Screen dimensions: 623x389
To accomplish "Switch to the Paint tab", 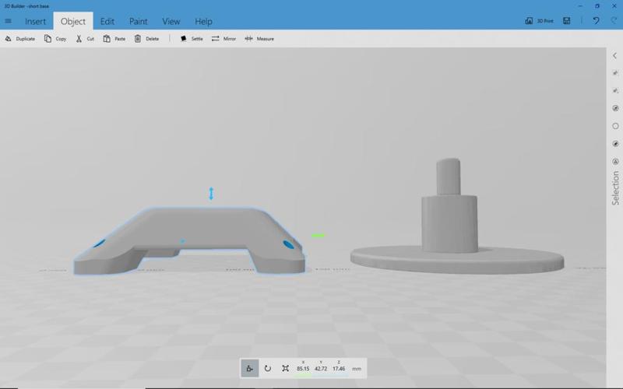I will (139, 22).
